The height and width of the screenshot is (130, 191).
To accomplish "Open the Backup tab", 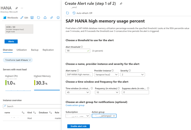I will [x=35, y=50].
